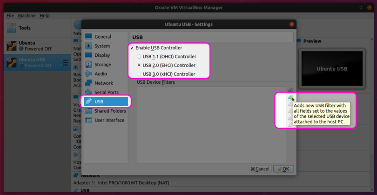This screenshot has width=377, height=195.
Task: Select the USB settings category
Action: 106,101
